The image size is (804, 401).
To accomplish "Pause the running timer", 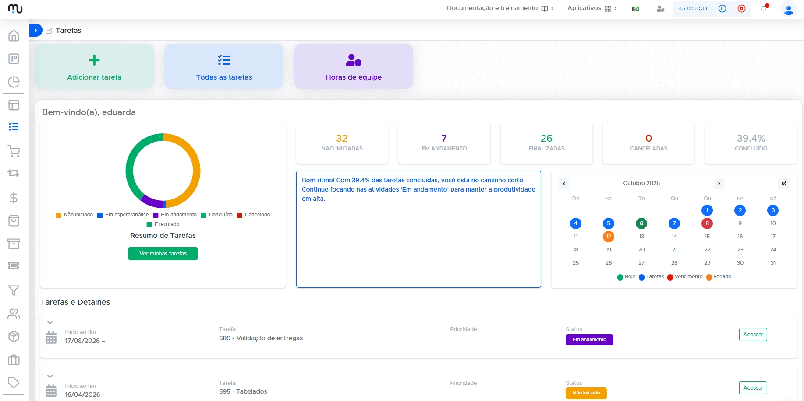I will [723, 8].
